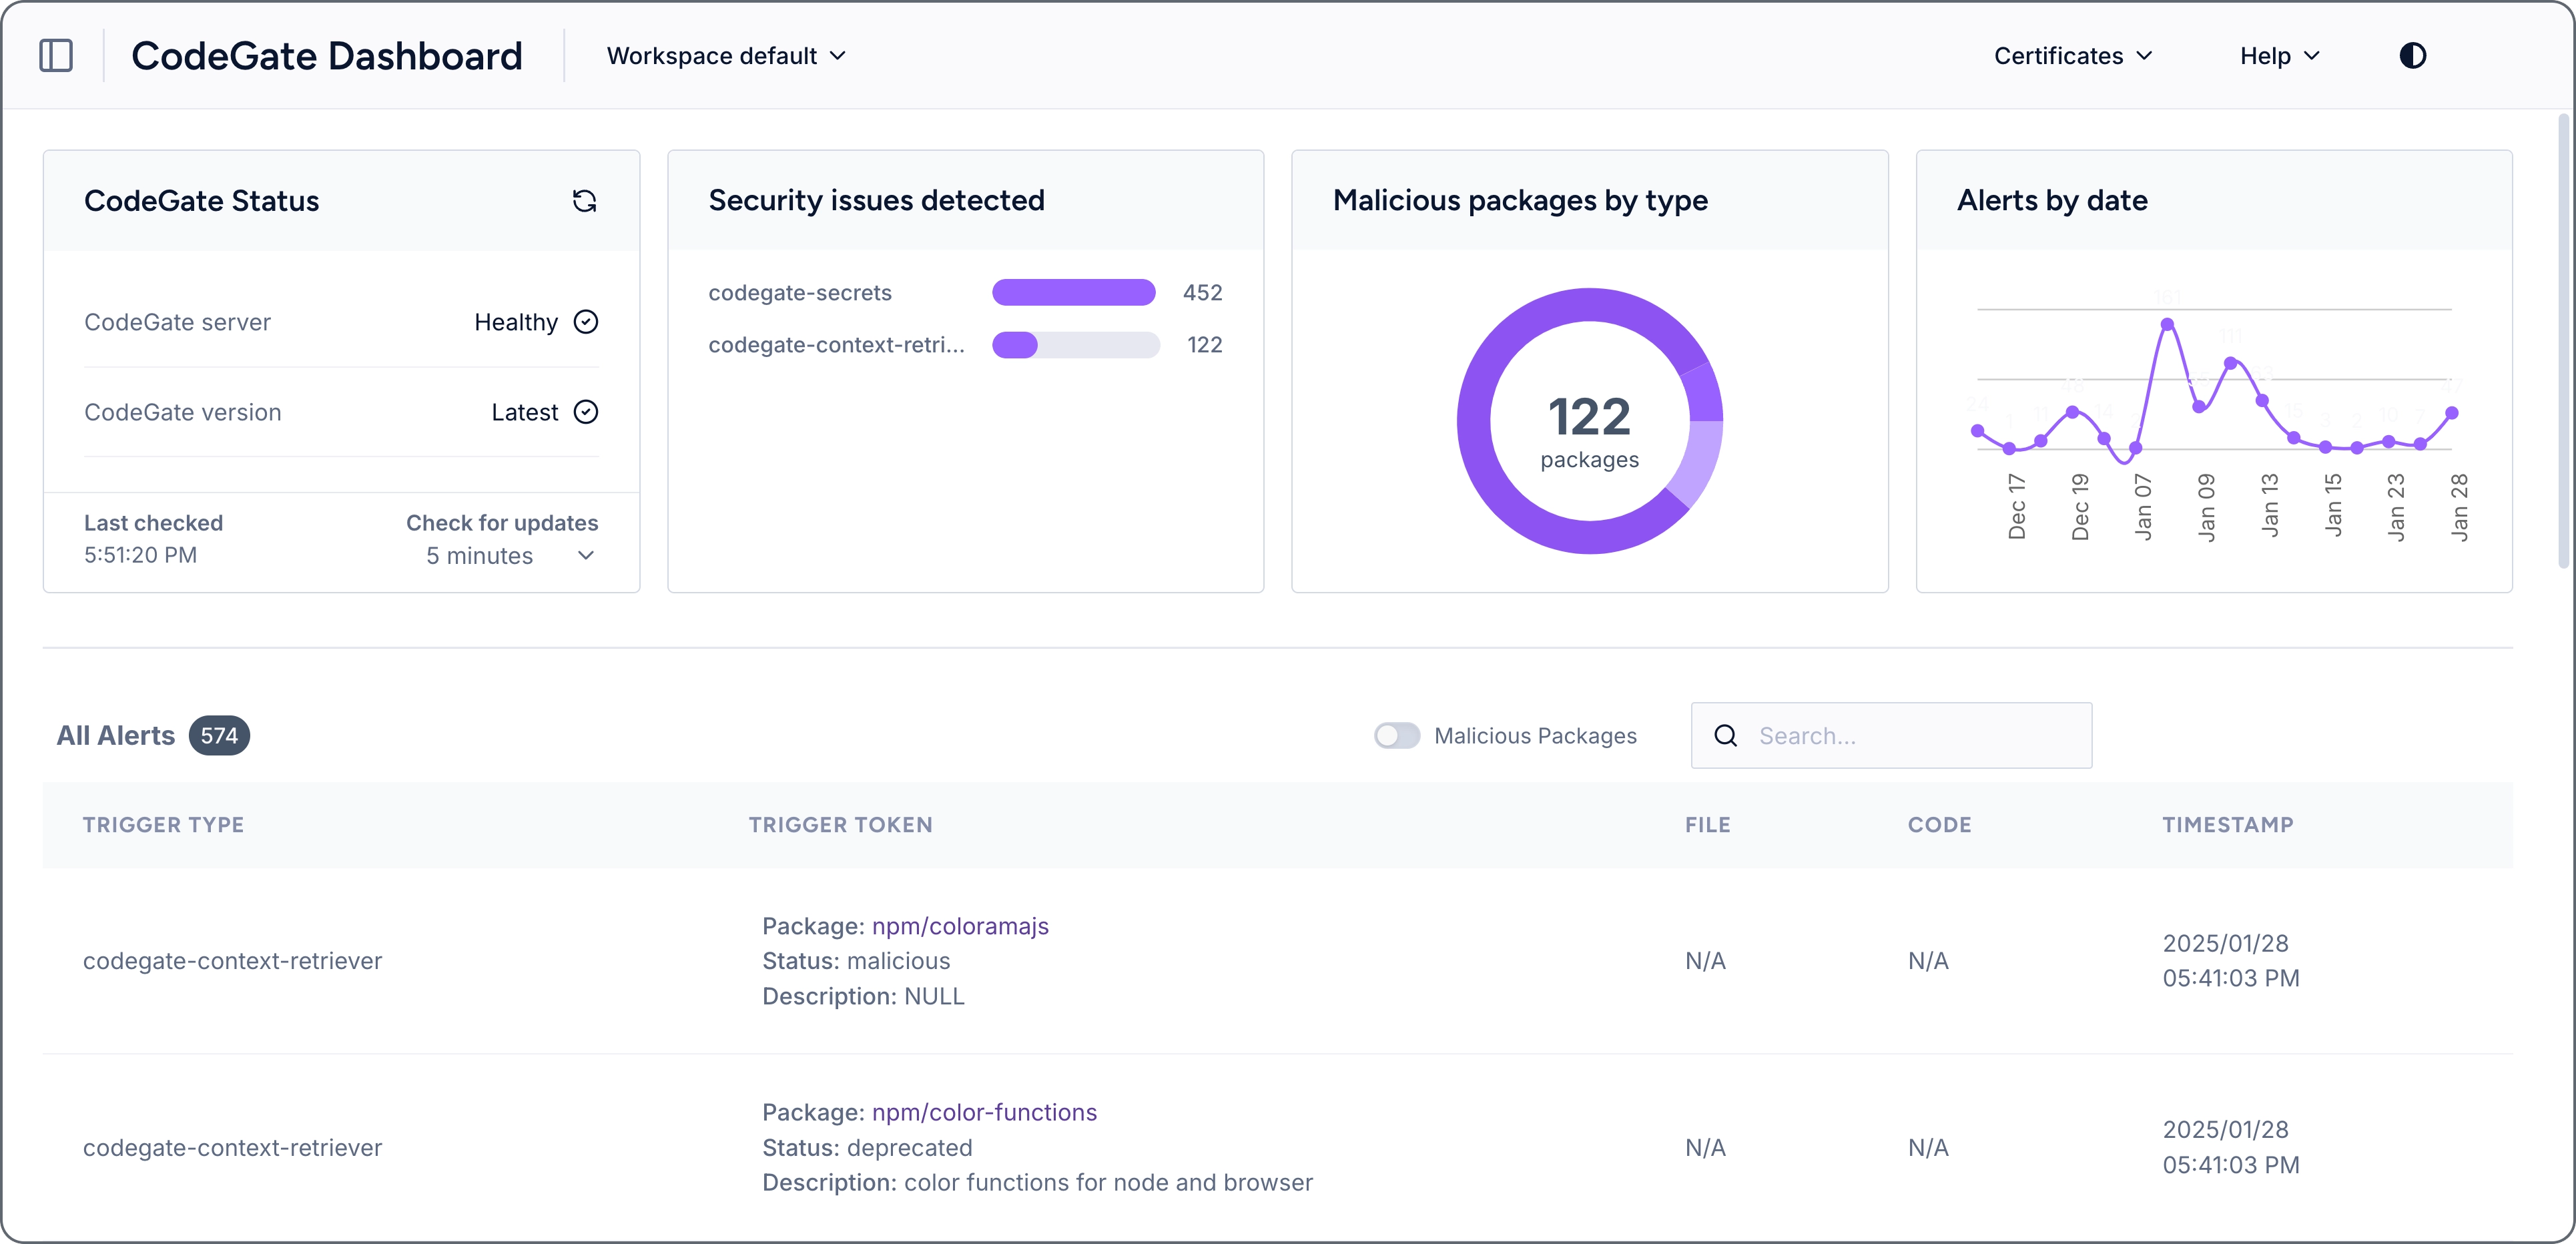Click the CODE column header
Screen dimensions: 2576x1244
[x=1939, y=825]
